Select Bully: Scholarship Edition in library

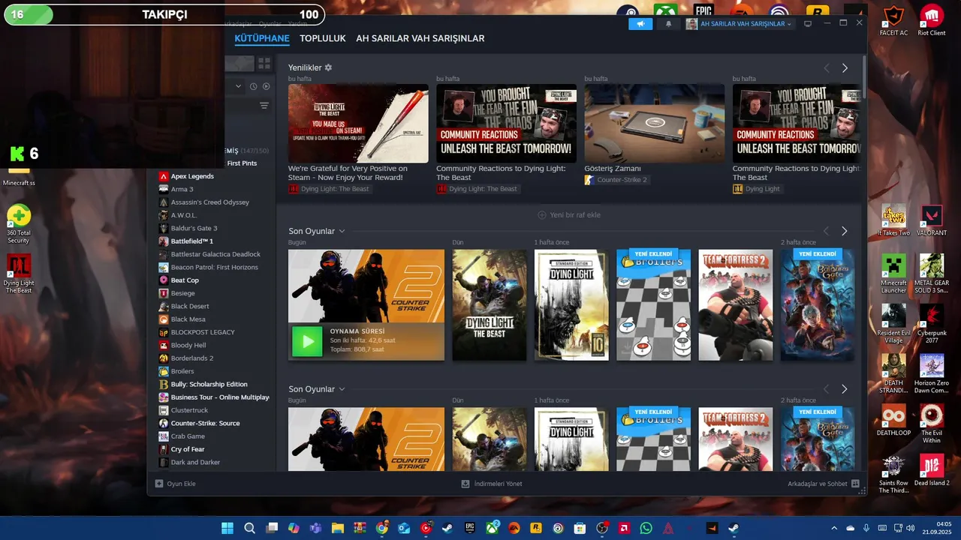(209, 384)
